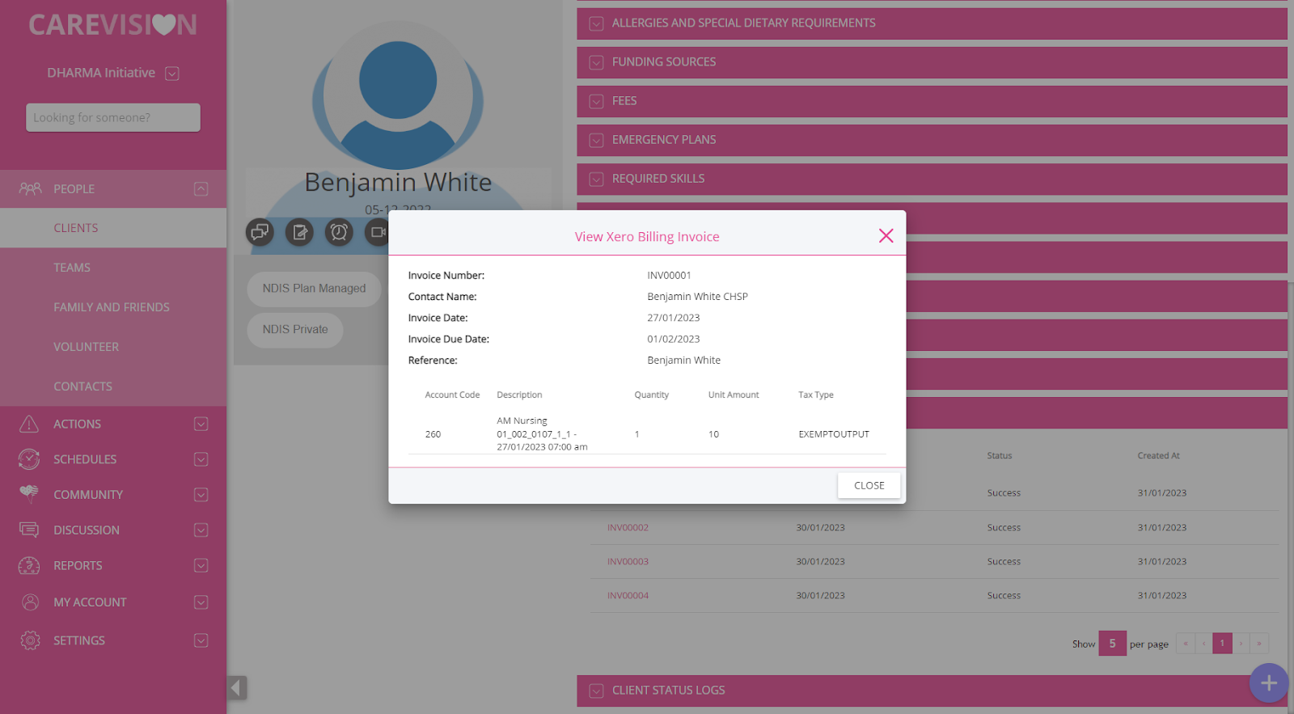Screen dimensions: 1294x714
Task: Expand the Funding Sources section
Action: 932,62
